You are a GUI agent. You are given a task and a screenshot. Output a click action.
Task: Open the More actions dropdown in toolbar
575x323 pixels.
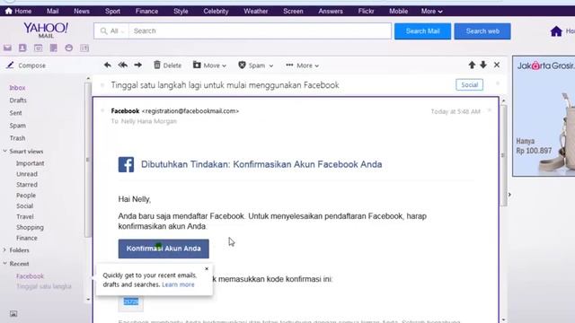click(303, 65)
